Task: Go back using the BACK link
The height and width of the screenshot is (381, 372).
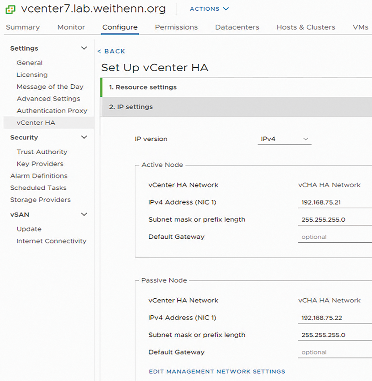Action: [x=111, y=51]
